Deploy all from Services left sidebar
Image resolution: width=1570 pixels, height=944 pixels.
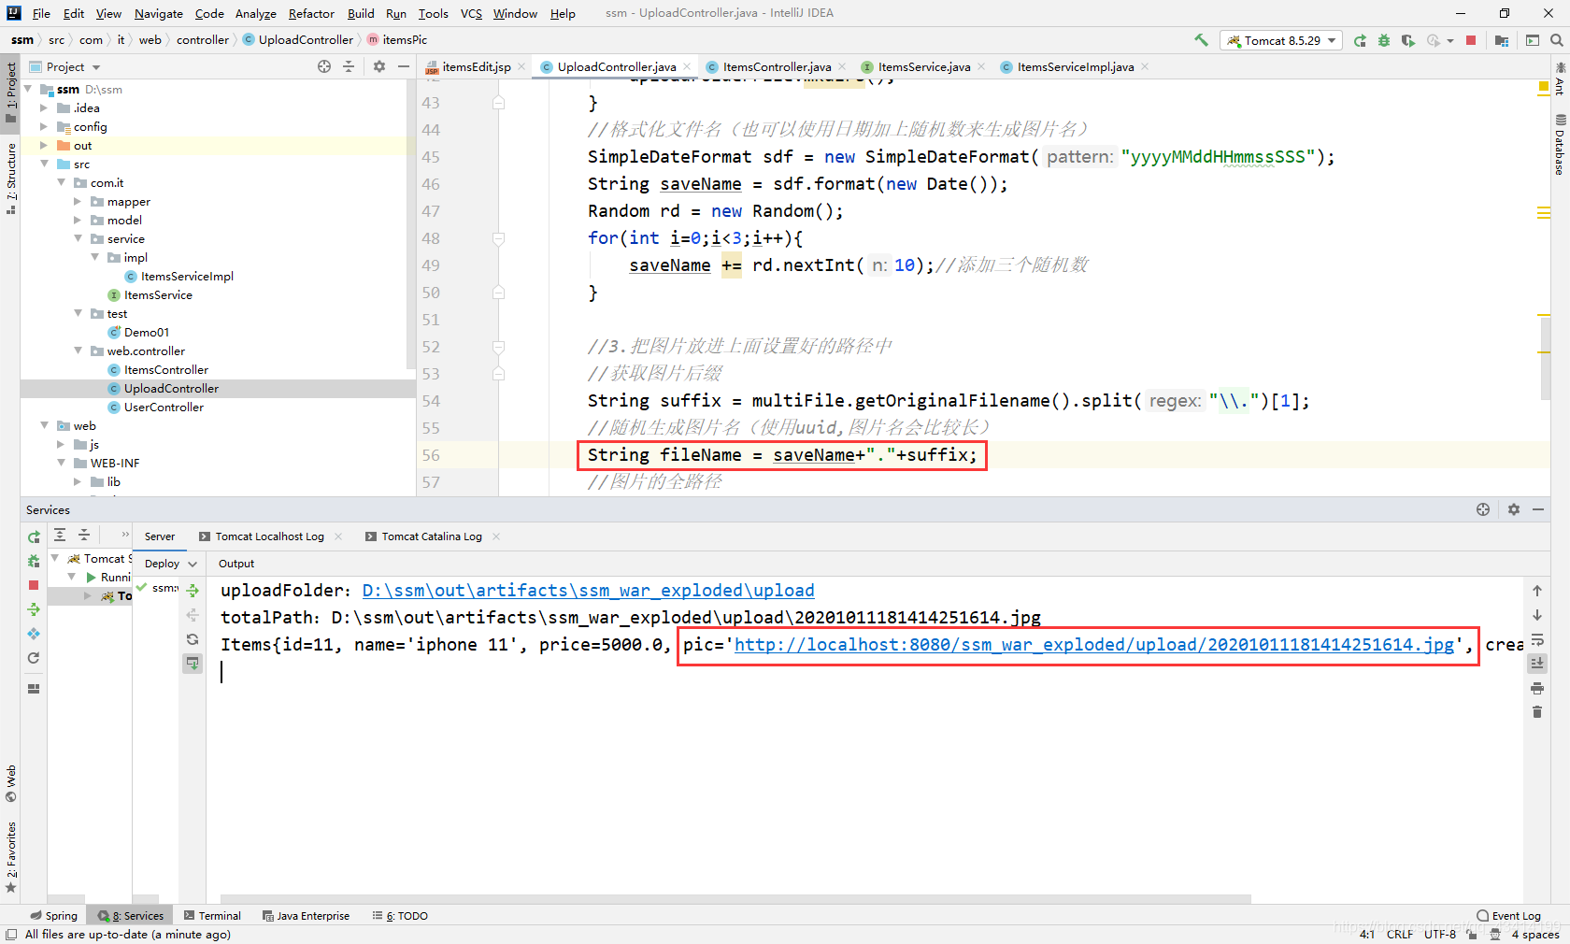(x=34, y=609)
